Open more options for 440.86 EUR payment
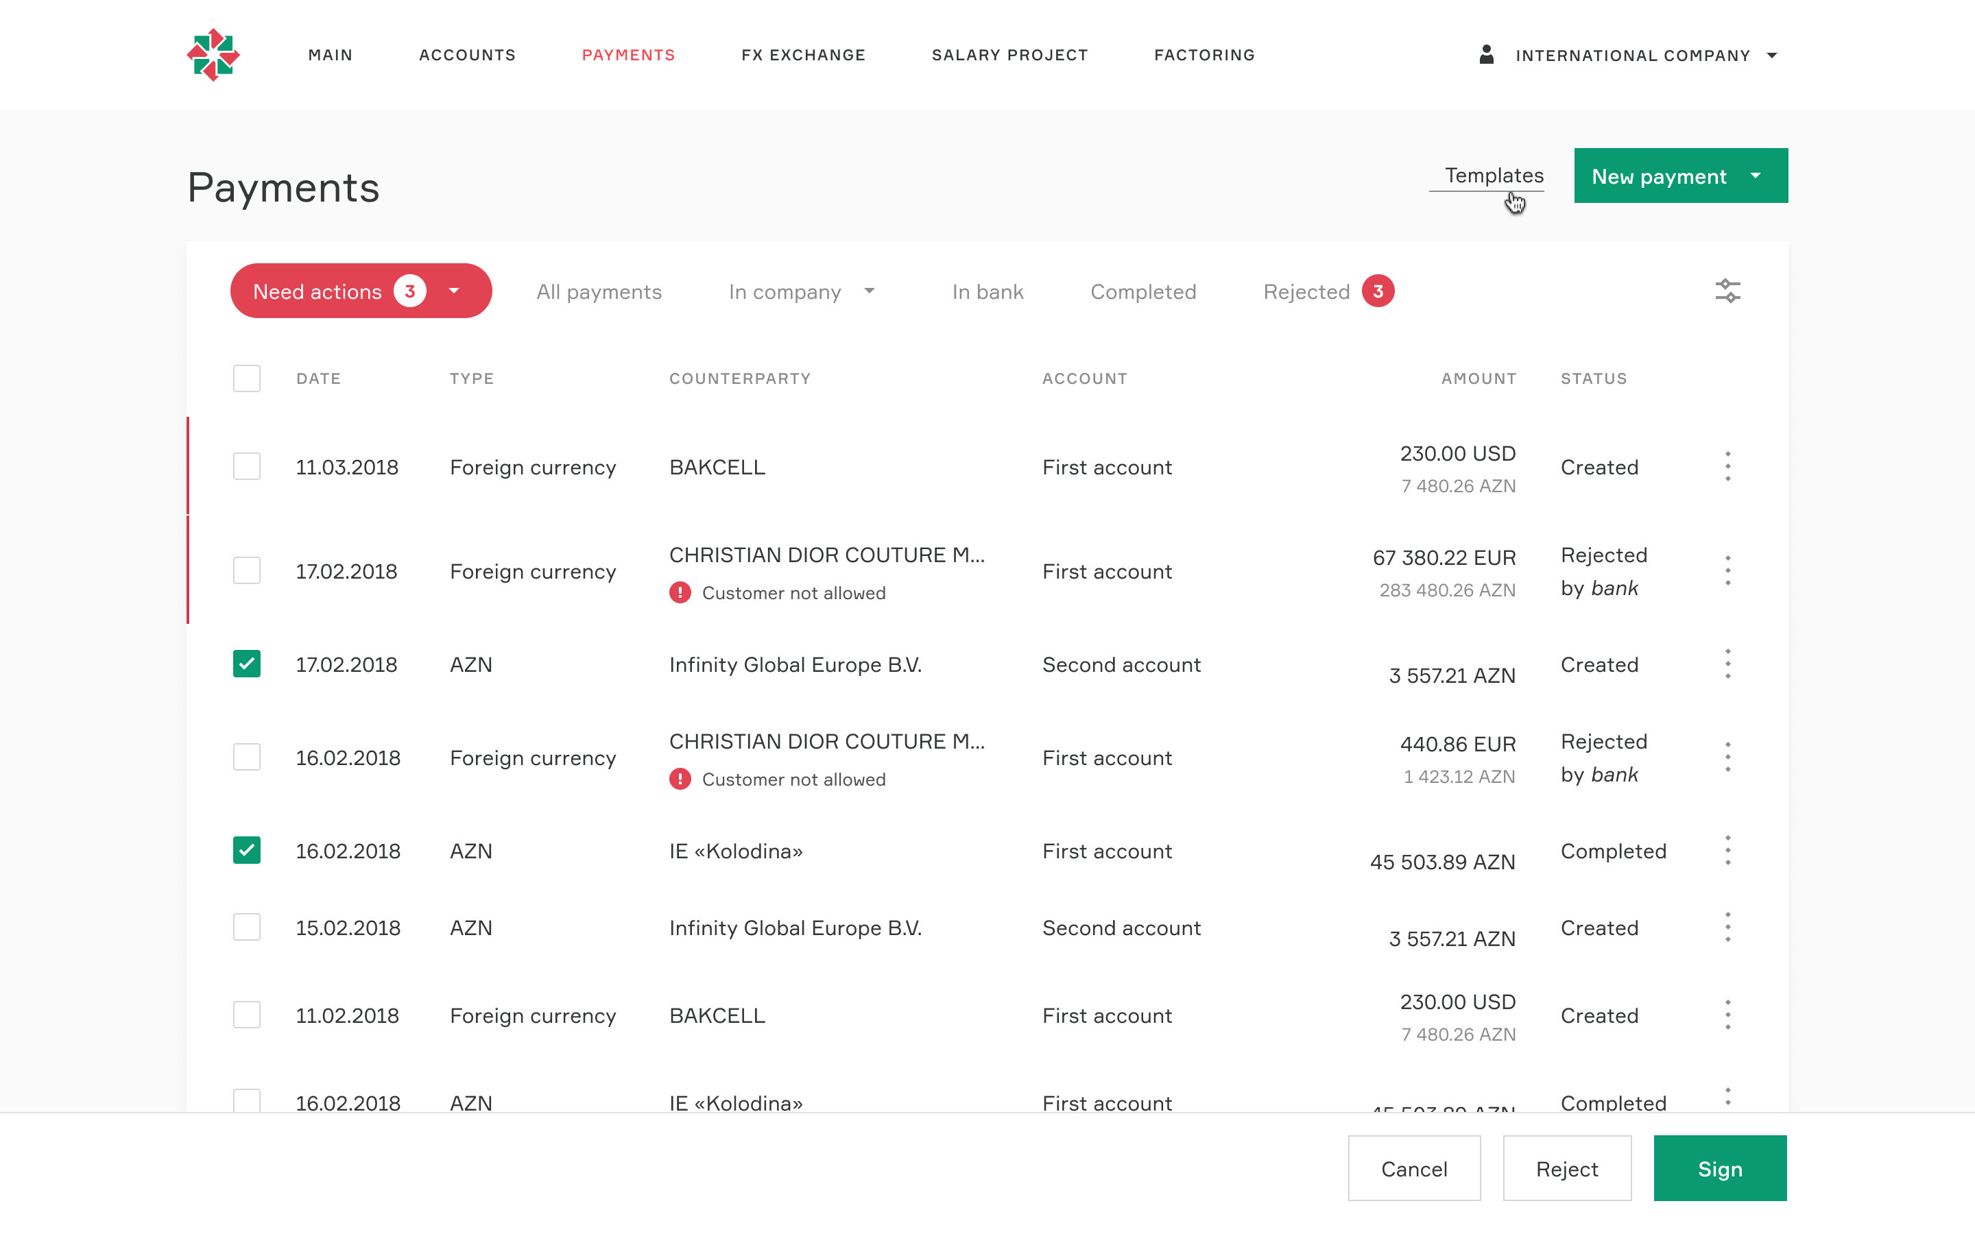The width and height of the screenshot is (1975, 1234). pyautogui.click(x=1727, y=758)
